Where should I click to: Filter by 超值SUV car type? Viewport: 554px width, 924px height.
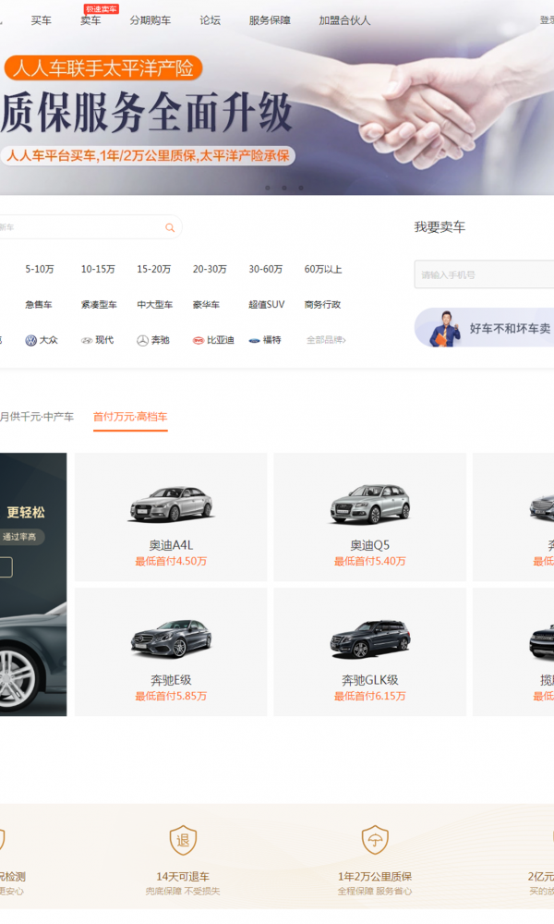pos(266,305)
